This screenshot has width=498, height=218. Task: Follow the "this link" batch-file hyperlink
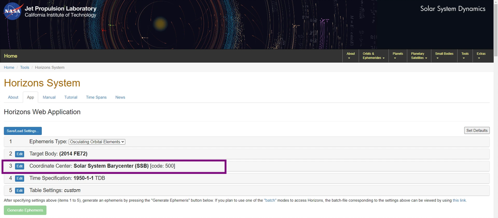point(459,200)
